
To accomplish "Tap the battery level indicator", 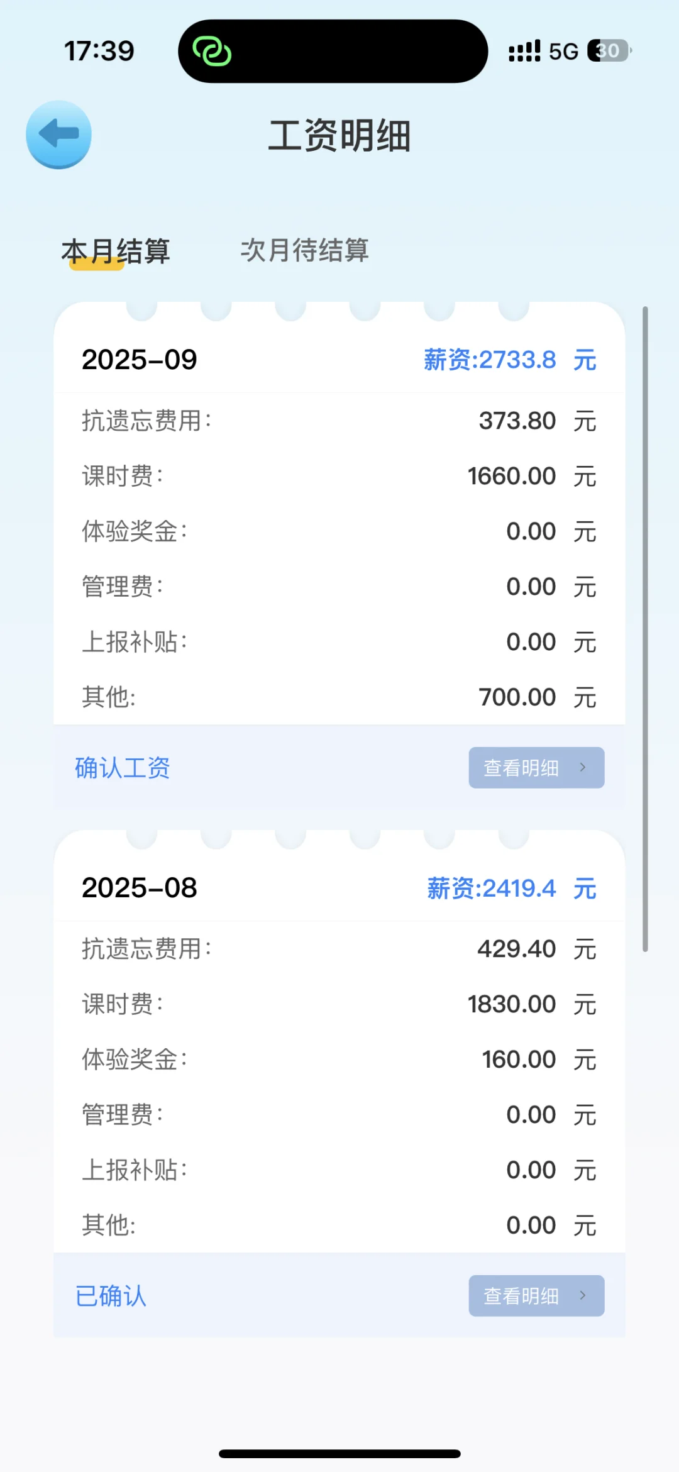I will click(x=609, y=51).
